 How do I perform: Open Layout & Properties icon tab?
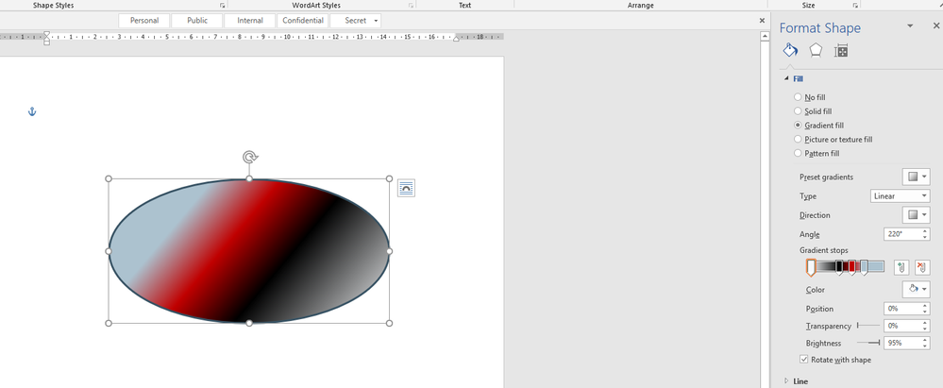tap(841, 51)
